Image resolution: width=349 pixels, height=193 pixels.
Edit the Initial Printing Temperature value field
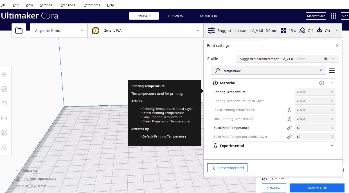(x=315, y=110)
